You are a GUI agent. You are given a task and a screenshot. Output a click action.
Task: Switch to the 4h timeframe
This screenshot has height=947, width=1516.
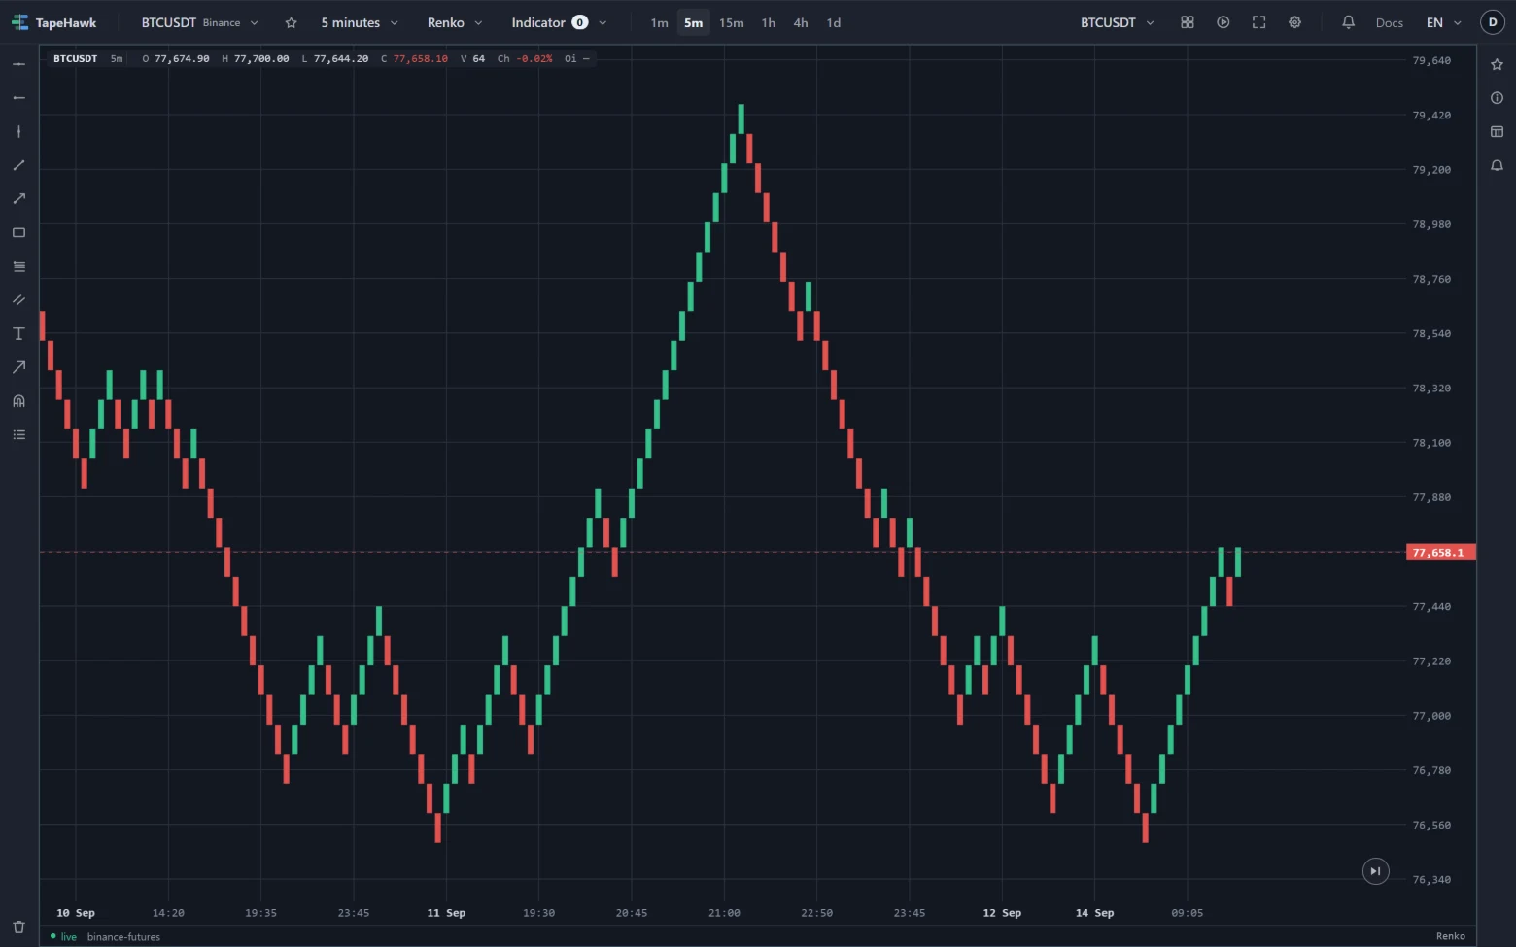(x=800, y=22)
